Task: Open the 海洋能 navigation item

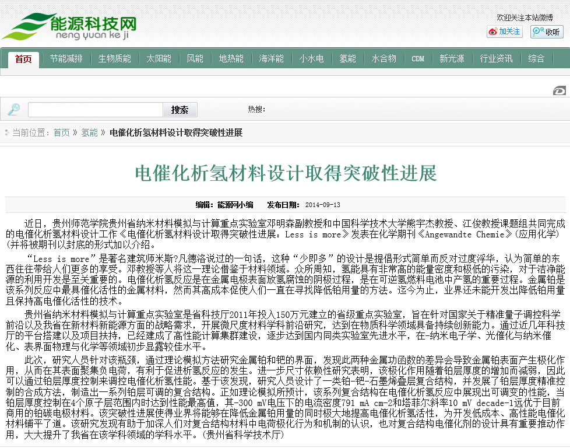Action: (x=271, y=58)
